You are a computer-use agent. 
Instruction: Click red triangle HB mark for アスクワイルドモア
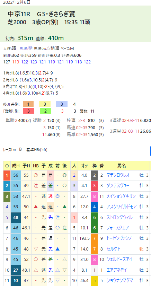[36, 207]
